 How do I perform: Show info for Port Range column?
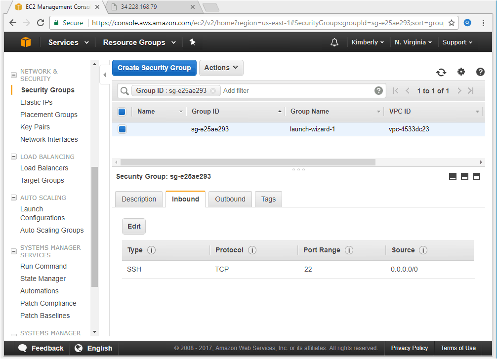tap(349, 250)
